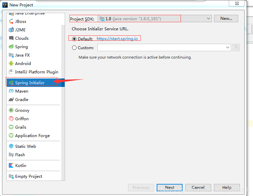Click the Griffon red icon
The image size is (253, 196).
click(11, 119)
